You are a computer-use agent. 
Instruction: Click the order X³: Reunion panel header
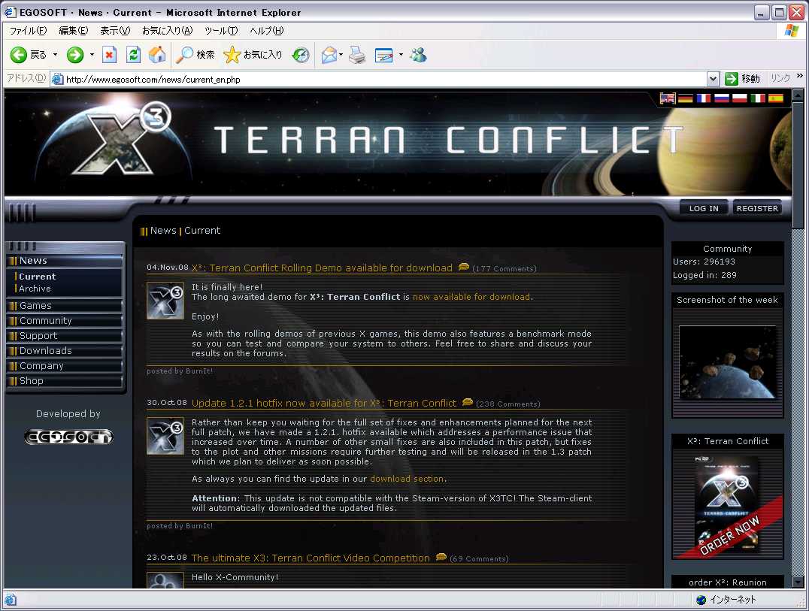click(x=728, y=582)
